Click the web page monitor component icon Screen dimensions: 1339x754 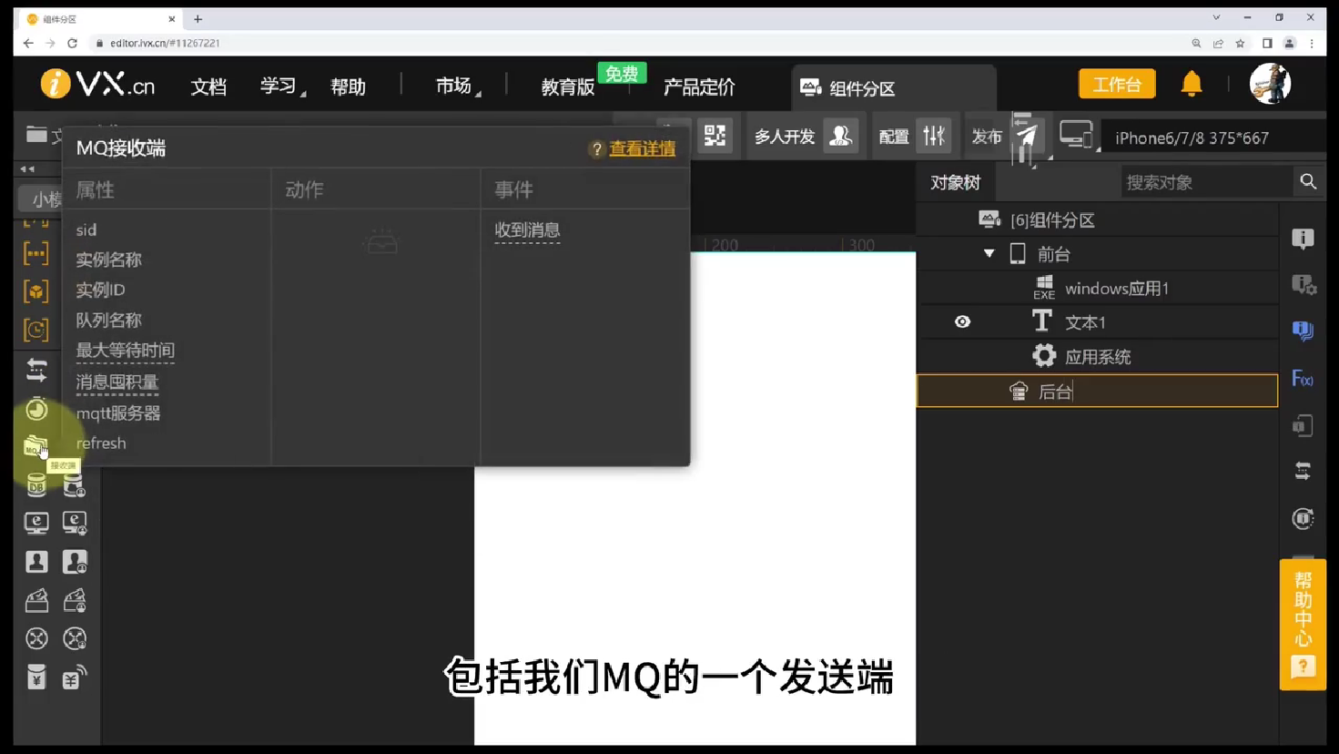(x=36, y=523)
